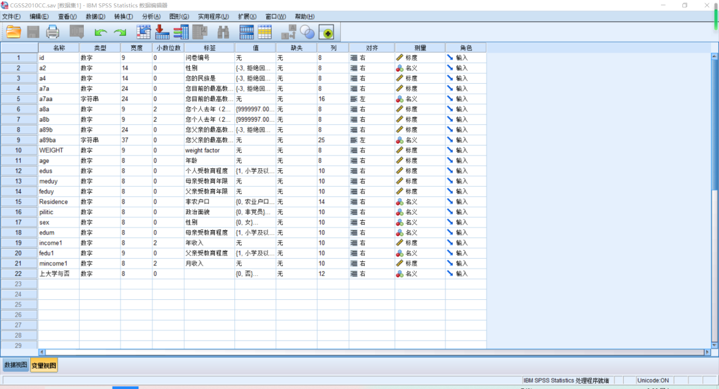This screenshot has width=719, height=389.
Task: Click the label cell '月收入'
Action: tap(210, 263)
